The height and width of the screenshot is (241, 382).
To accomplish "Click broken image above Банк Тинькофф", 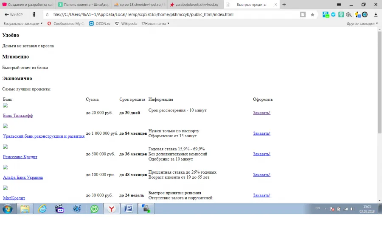I will point(6,105).
